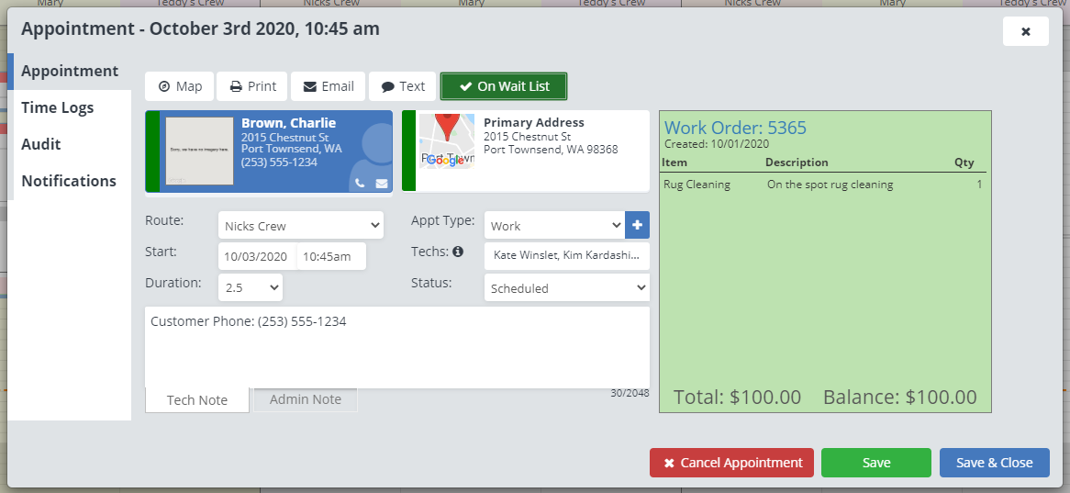Click the start time field 10:45am
Viewport: 1070px width, 493px height.
[330, 256]
